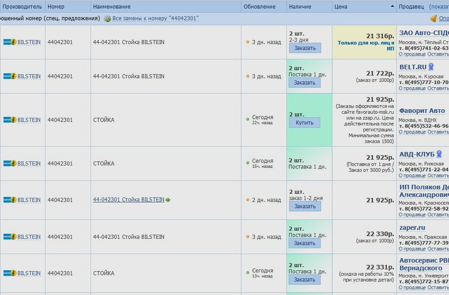Click 'О продавце' under zaper.ru
The width and height of the screenshot is (449, 295).
tap(413, 249)
